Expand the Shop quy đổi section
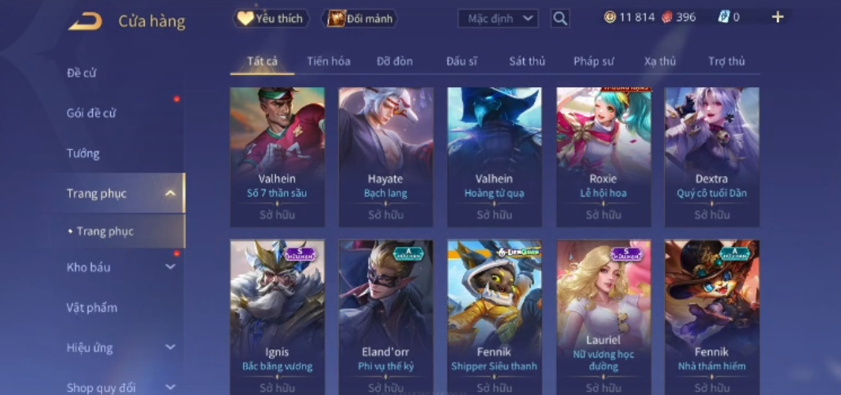This screenshot has width=841, height=395. coord(170,386)
